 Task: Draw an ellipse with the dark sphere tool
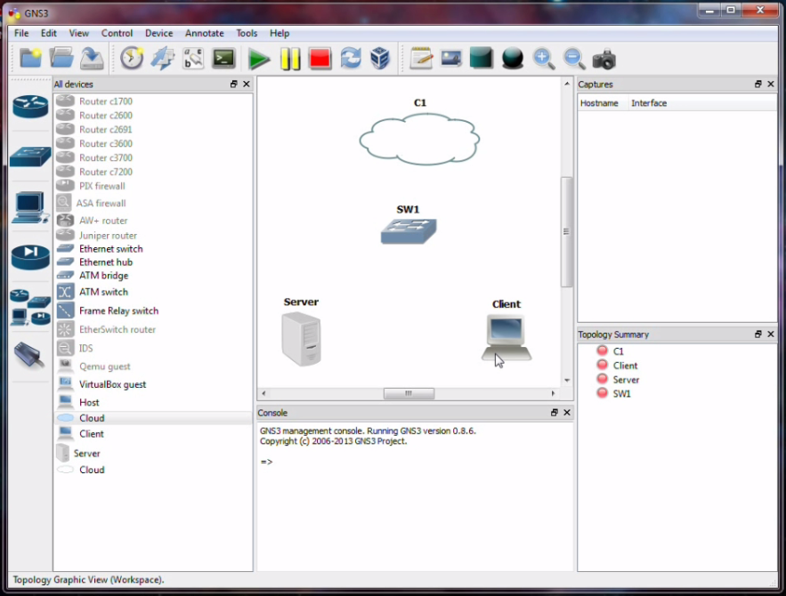pyautogui.click(x=513, y=59)
